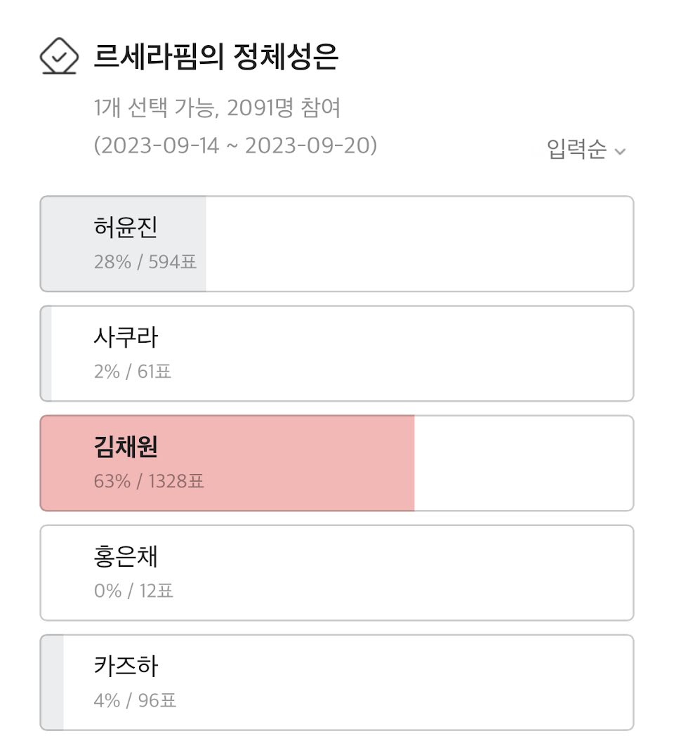Click the 0% / 12표 result text
The width and height of the screenshot is (674, 755).
(133, 591)
